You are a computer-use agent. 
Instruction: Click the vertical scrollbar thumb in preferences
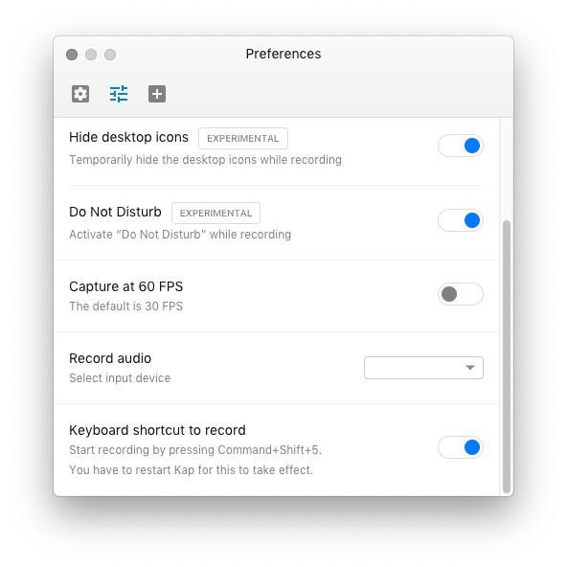click(x=507, y=356)
